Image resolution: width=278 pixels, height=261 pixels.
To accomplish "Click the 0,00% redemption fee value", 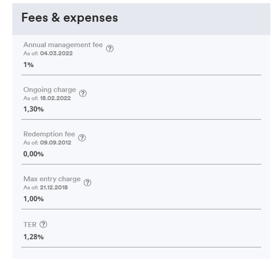I will (x=34, y=154).
